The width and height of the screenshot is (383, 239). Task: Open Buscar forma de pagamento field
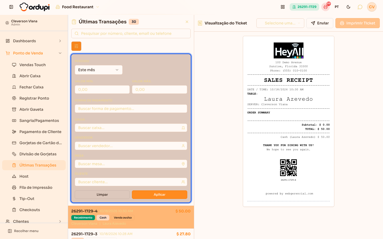tap(131, 109)
